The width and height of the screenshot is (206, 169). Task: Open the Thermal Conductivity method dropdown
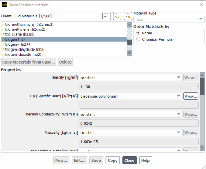(x=130, y=114)
